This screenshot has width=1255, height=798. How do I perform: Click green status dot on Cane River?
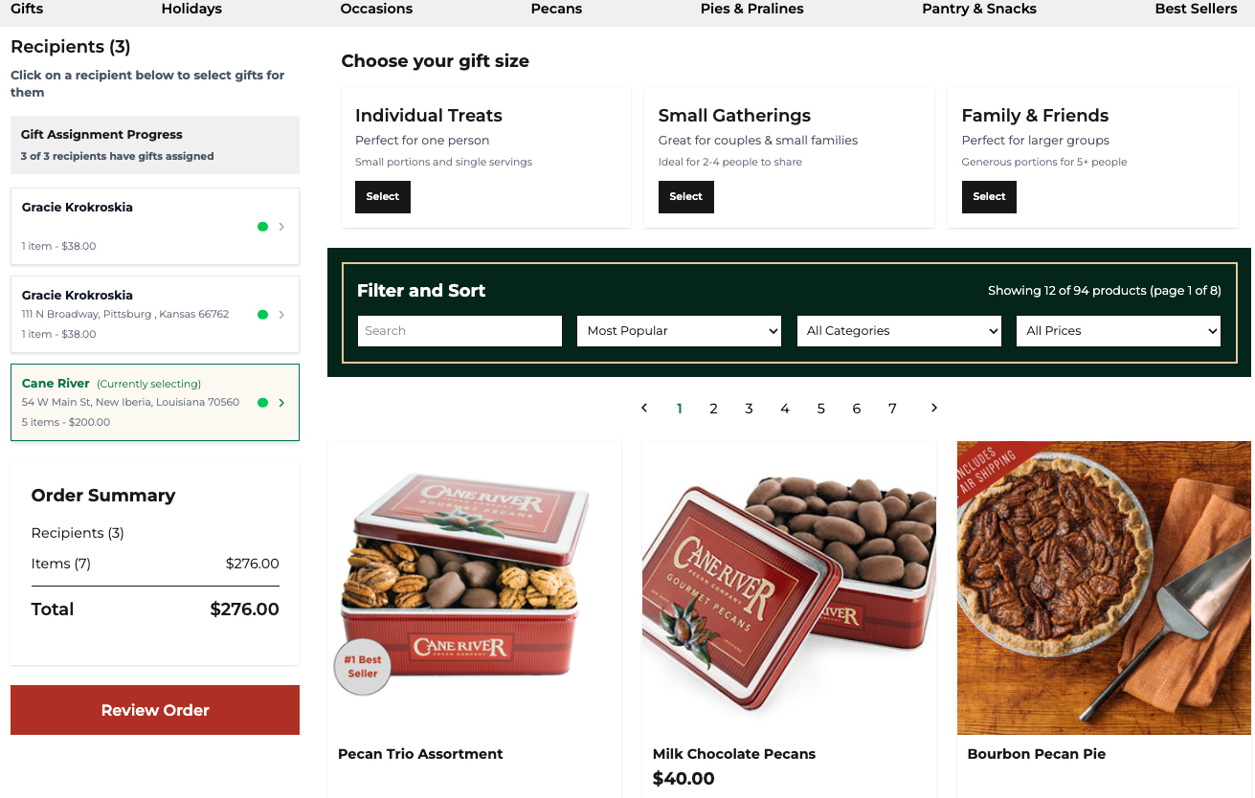click(262, 403)
